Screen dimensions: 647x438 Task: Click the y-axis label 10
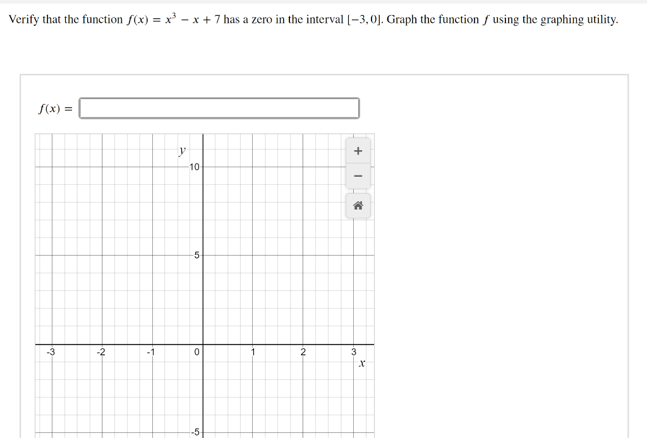[x=195, y=167]
